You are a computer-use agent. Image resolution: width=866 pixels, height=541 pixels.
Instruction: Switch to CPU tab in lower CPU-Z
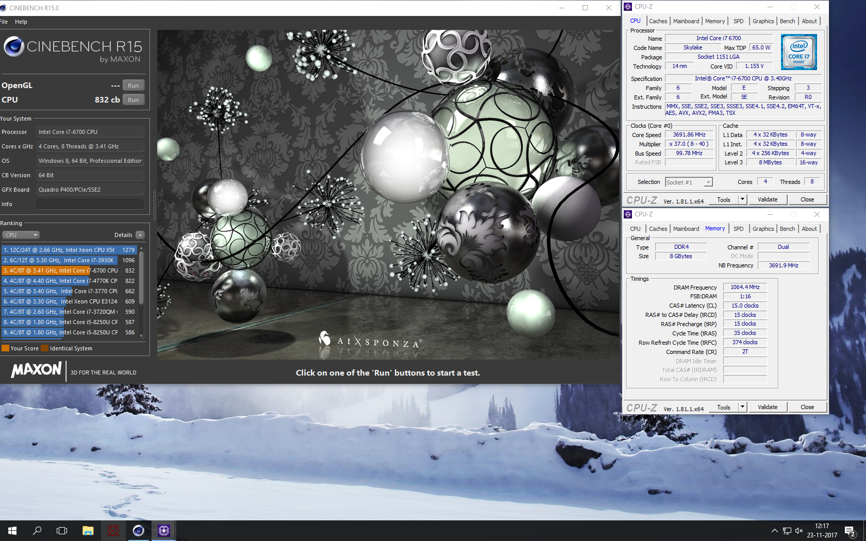(635, 229)
